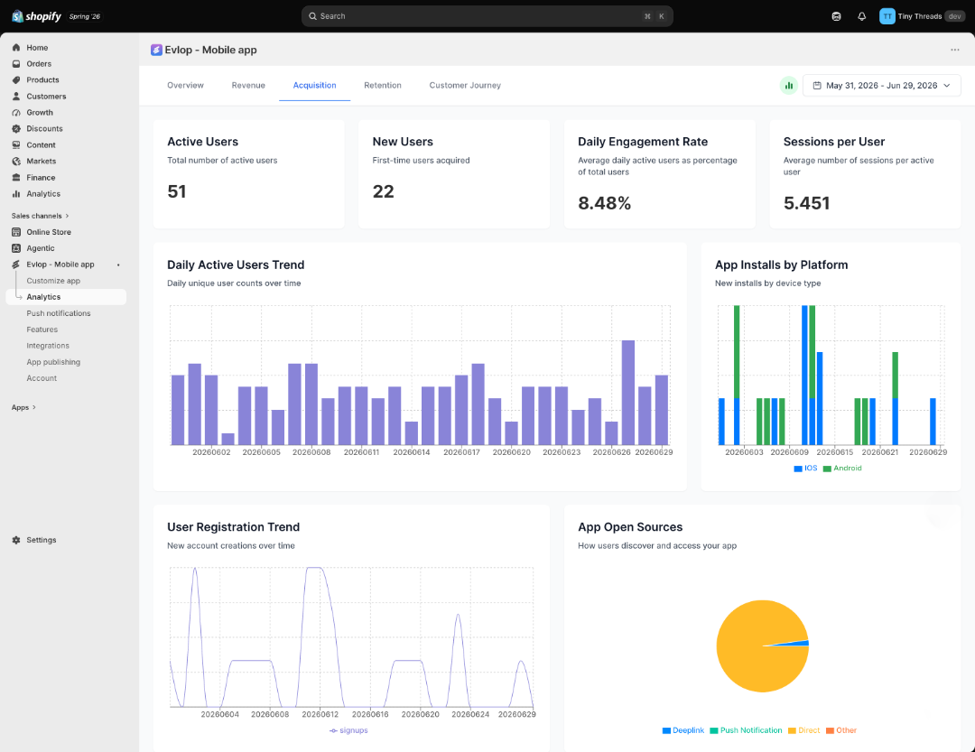This screenshot has height=752, width=975.
Task: Click the Products tag icon
Action: tap(16, 79)
